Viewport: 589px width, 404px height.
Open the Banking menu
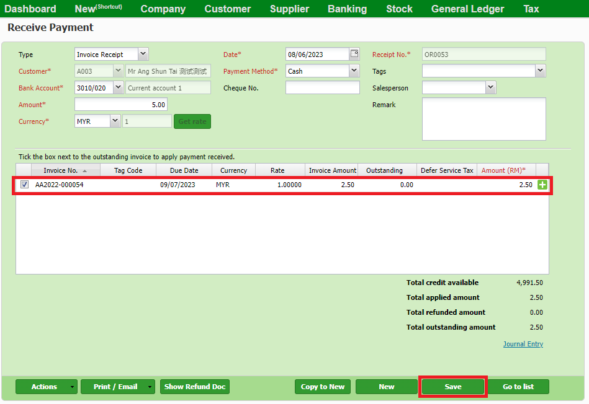[x=347, y=9]
